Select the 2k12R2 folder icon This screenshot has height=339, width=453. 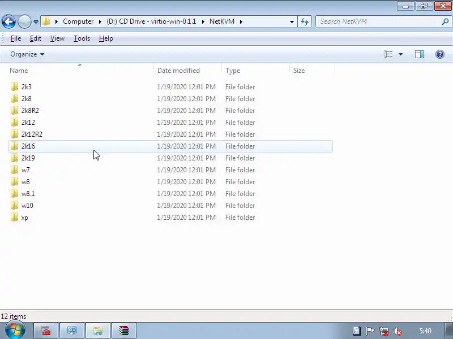(14, 134)
